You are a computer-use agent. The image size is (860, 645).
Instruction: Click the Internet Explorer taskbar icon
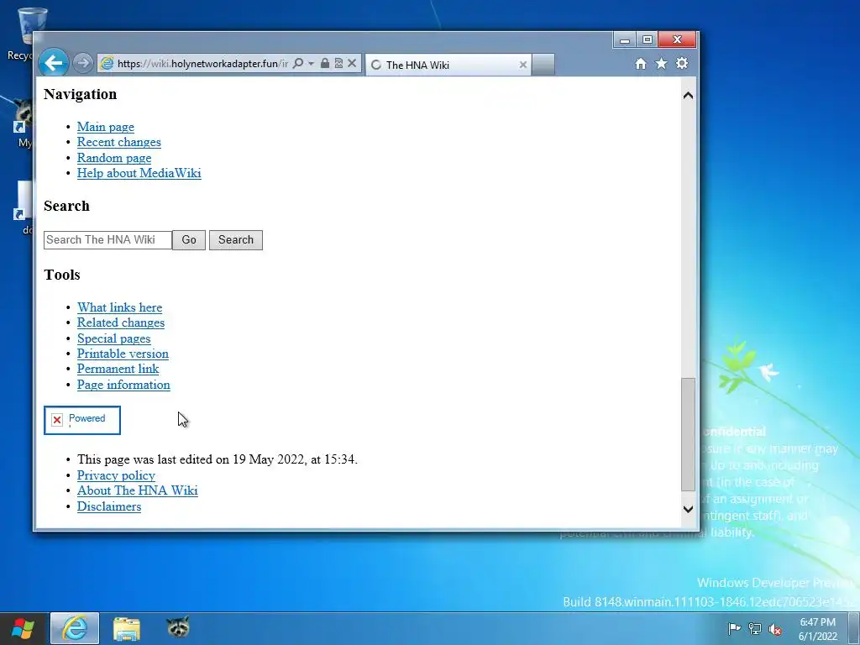75,628
